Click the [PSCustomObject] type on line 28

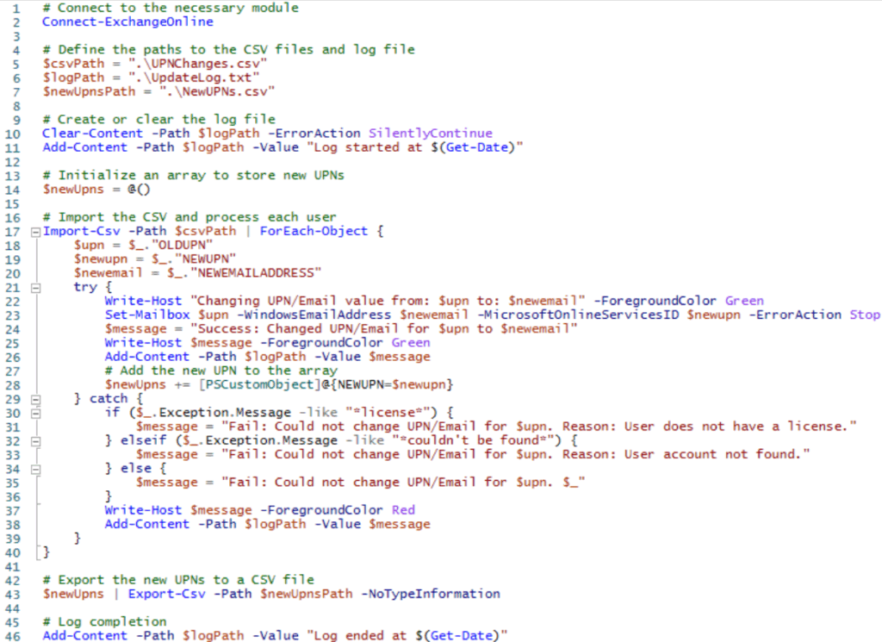click(x=259, y=385)
